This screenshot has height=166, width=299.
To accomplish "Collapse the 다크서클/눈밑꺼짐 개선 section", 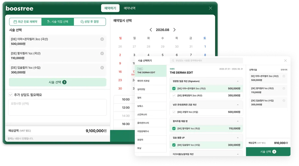I will coord(238,154).
